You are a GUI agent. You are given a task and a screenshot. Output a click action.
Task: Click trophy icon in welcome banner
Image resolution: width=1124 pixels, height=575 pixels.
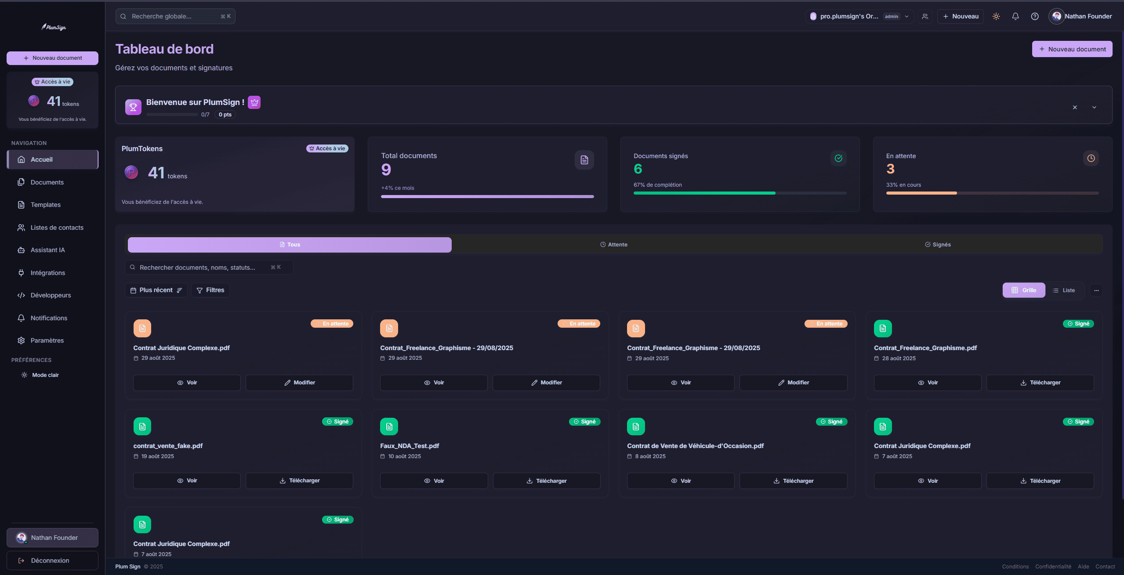133,107
